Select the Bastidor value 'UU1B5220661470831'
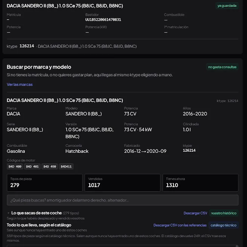The width and height of the screenshot is (247, 247). (103, 20)
